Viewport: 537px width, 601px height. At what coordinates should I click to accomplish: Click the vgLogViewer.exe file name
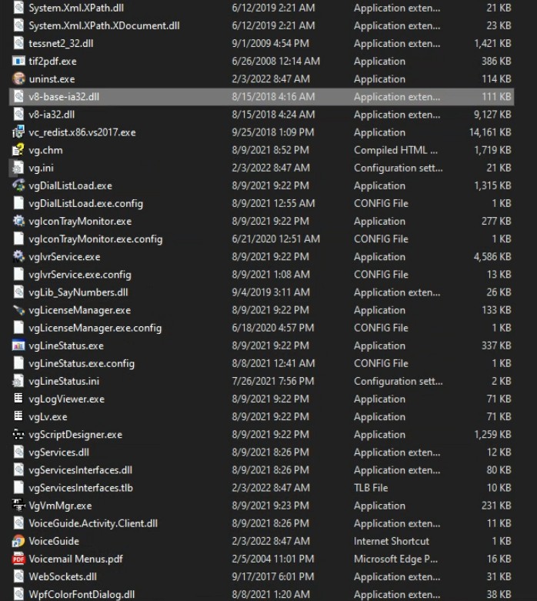[x=66, y=399]
